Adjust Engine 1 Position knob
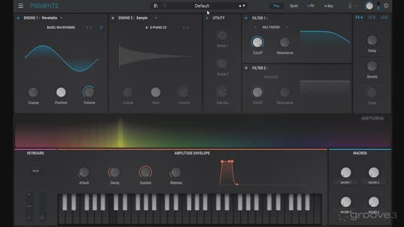This screenshot has width=404, height=227. [61, 92]
